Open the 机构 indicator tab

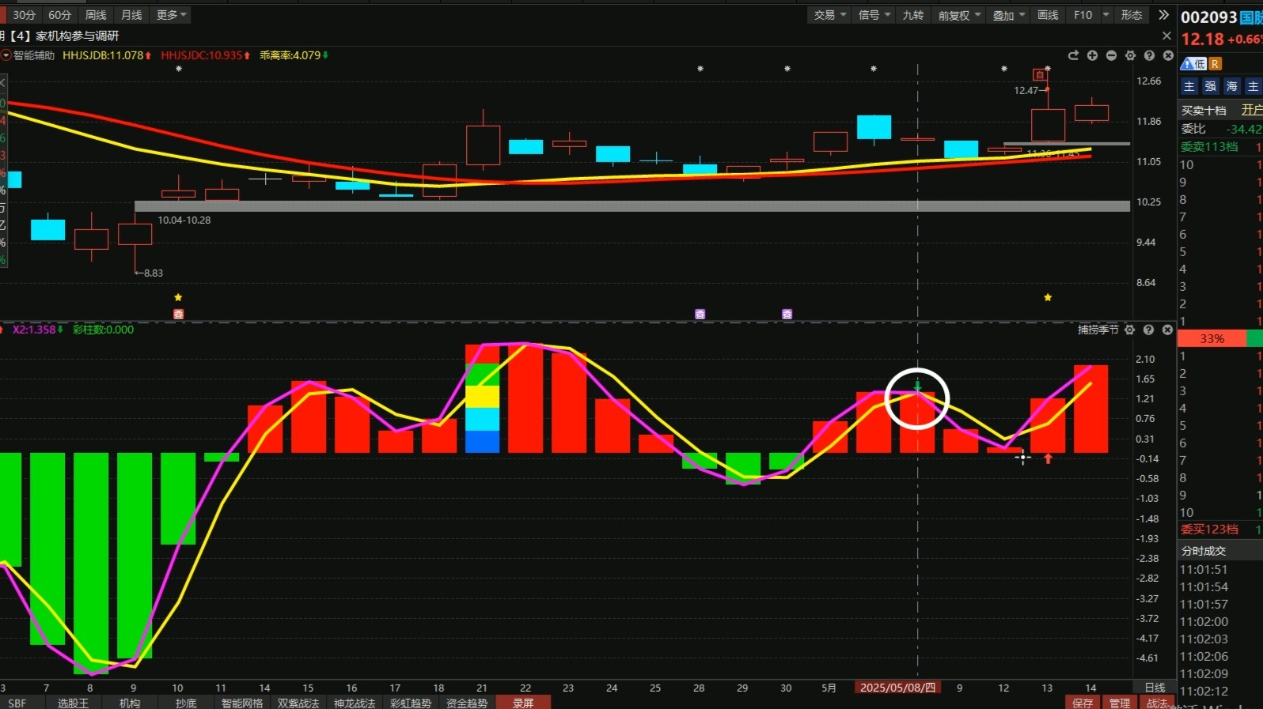click(x=130, y=703)
